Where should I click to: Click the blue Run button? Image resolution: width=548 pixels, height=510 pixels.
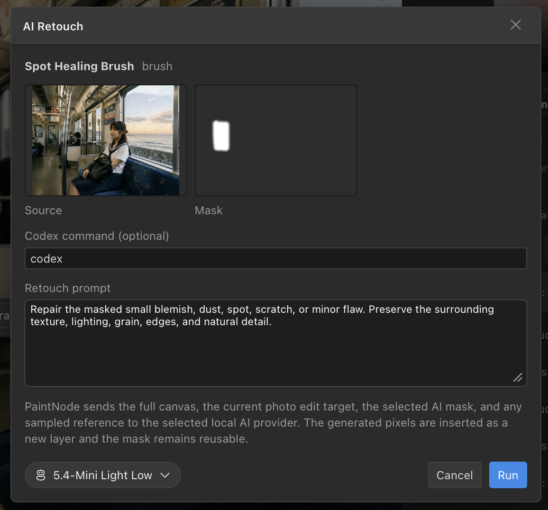pos(508,475)
